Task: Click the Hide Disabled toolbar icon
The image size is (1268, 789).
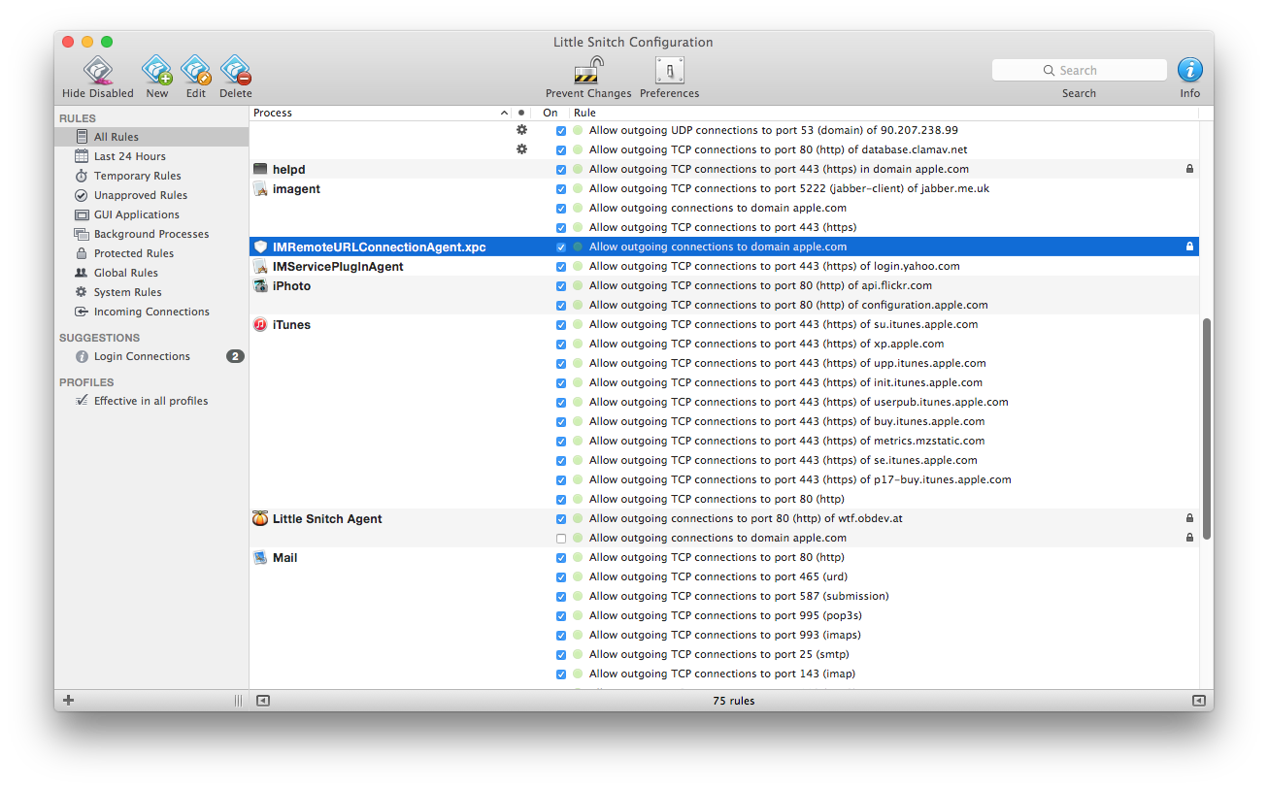Action: (98, 70)
